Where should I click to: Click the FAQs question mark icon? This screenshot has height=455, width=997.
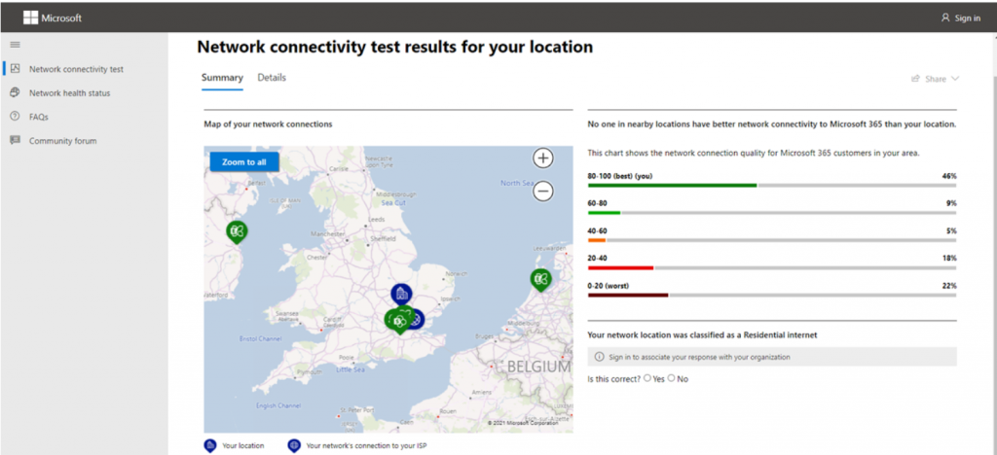pyautogui.click(x=16, y=117)
